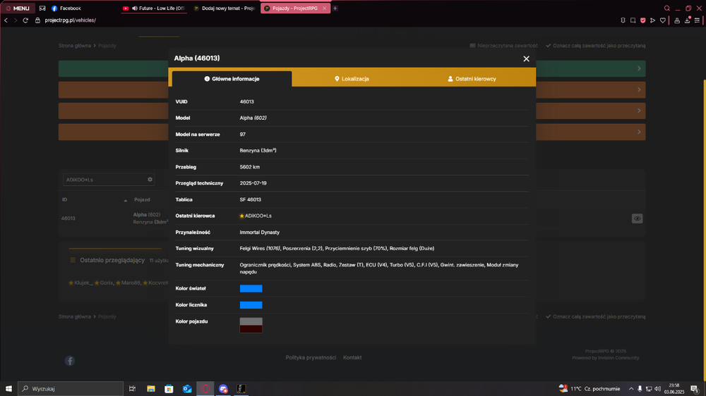
Task: Expand the third orange banner chevron
Action: click(x=639, y=132)
